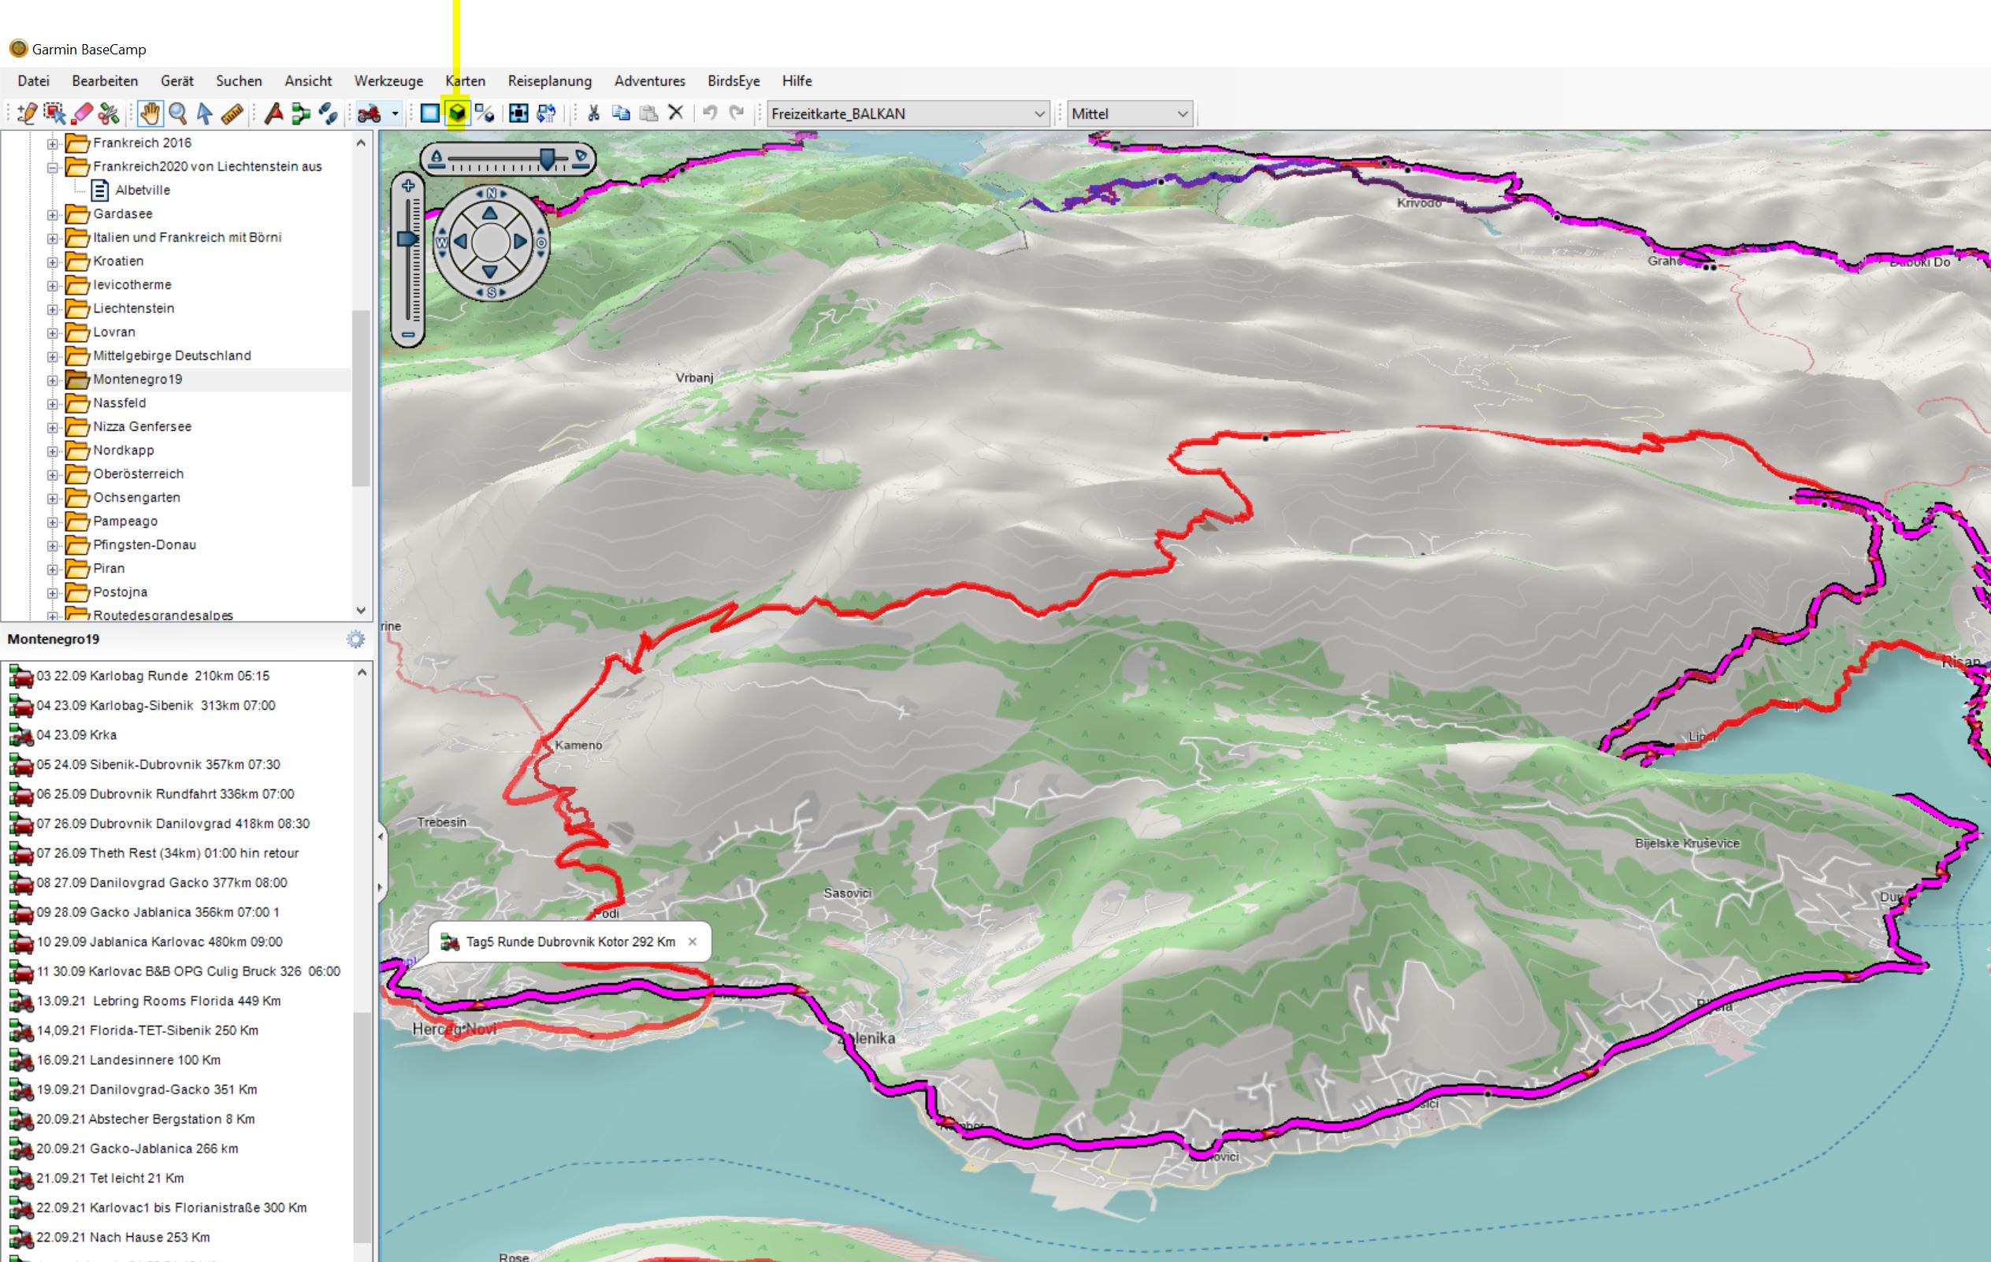Select the Hand pan tool
This screenshot has height=1262, width=1991.
click(x=150, y=113)
